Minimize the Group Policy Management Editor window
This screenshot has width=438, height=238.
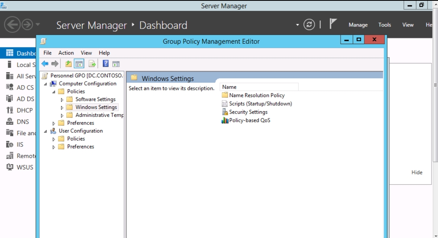coord(347,39)
